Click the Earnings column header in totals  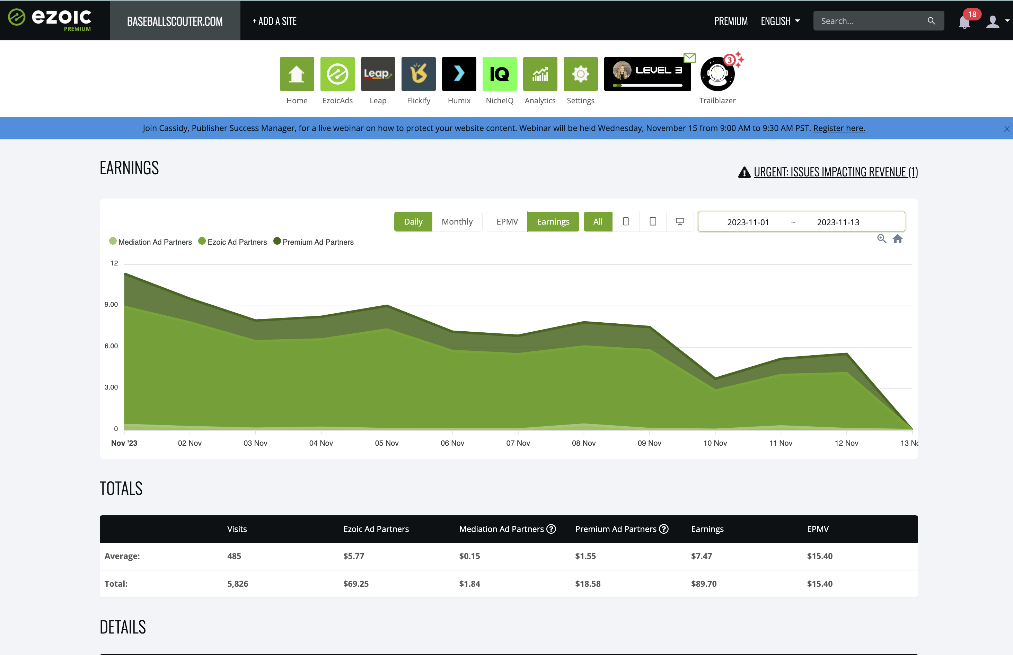click(x=707, y=529)
